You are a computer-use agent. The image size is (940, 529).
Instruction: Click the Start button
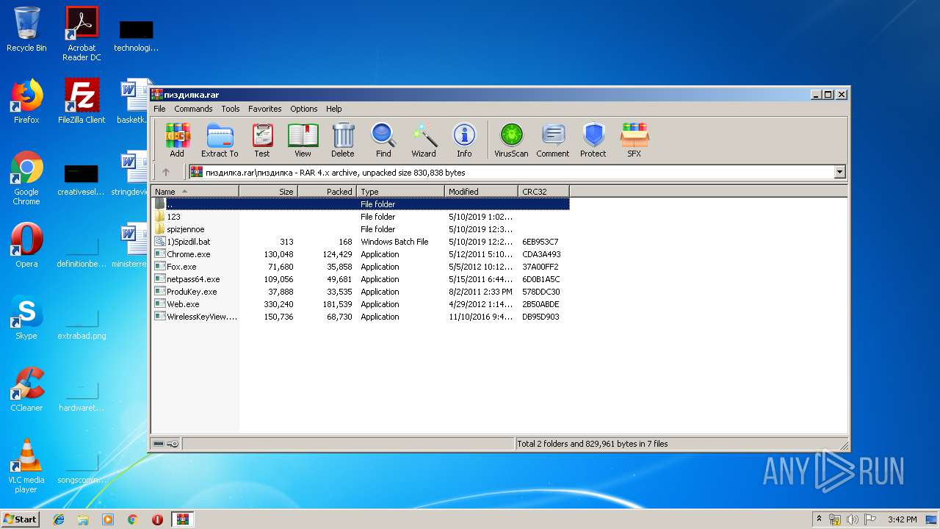21,519
